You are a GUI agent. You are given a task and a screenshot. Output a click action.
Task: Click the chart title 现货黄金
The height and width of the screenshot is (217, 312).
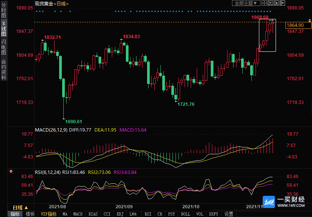click(x=44, y=3)
